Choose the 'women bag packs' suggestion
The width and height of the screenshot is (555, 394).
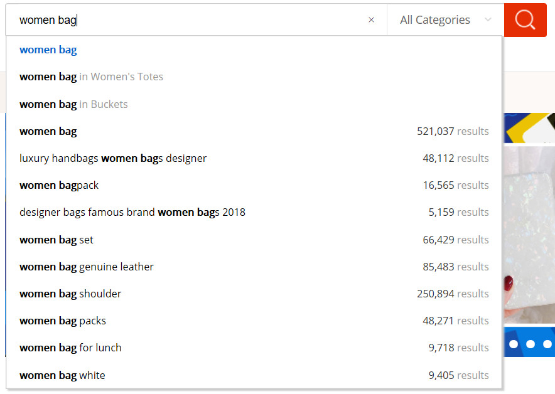point(63,321)
